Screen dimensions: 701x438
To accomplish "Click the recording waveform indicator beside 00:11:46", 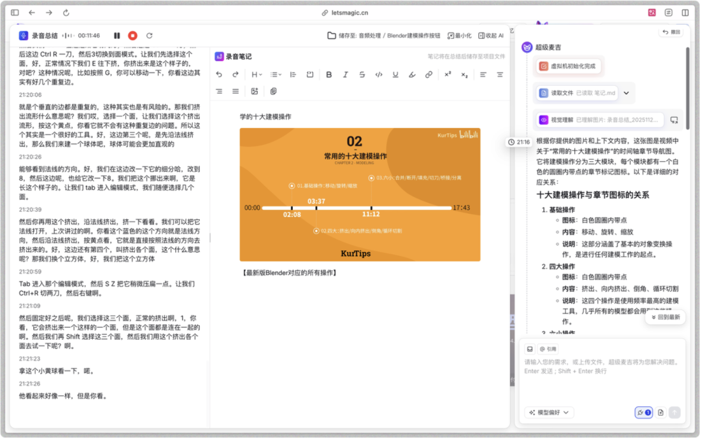I will point(68,36).
